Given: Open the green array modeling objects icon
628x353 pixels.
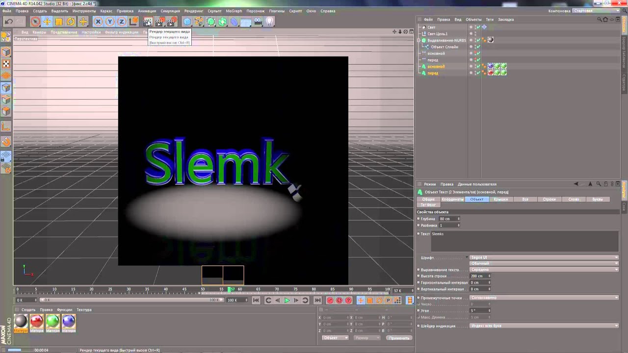Looking at the screenshot, I should 223,22.
